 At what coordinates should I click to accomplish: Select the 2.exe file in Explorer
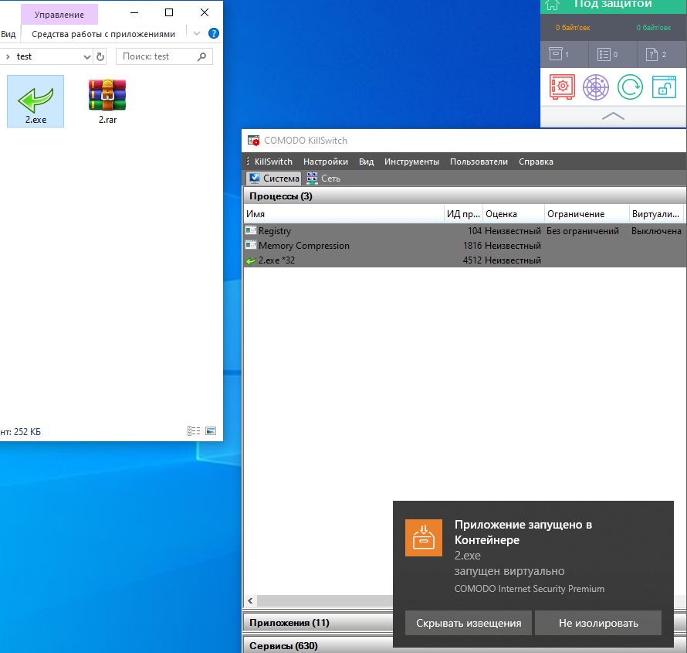36,101
